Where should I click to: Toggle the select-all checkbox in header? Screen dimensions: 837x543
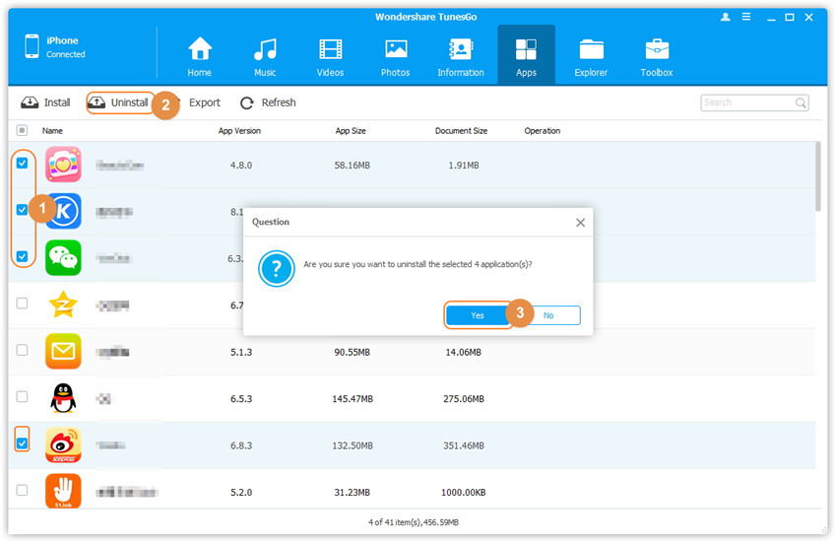pos(22,130)
